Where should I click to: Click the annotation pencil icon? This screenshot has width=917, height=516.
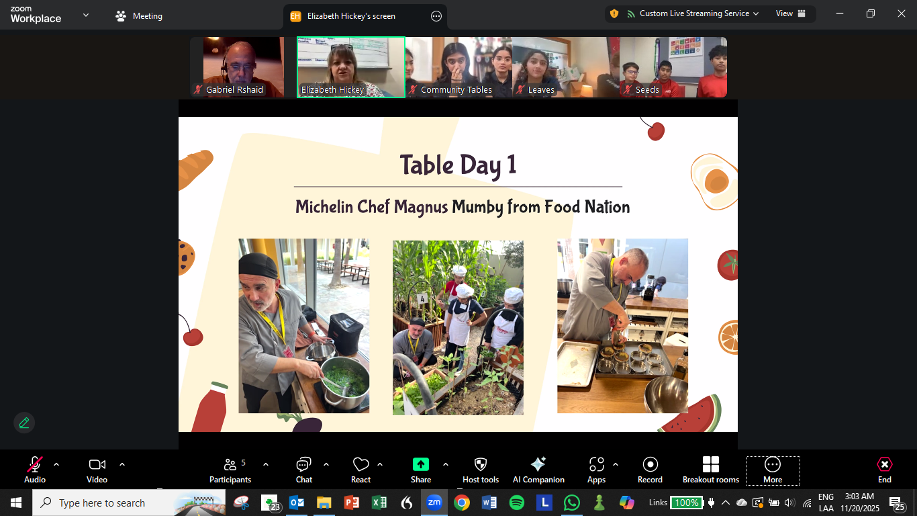[x=24, y=423]
